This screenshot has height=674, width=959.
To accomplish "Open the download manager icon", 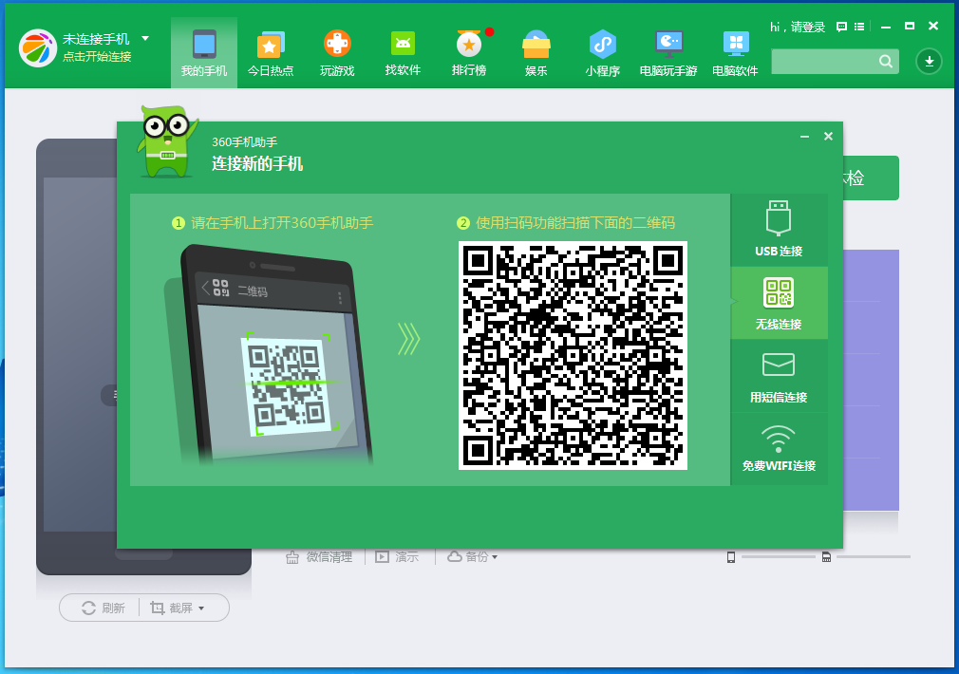I will pyautogui.click(x=929, y=61).
